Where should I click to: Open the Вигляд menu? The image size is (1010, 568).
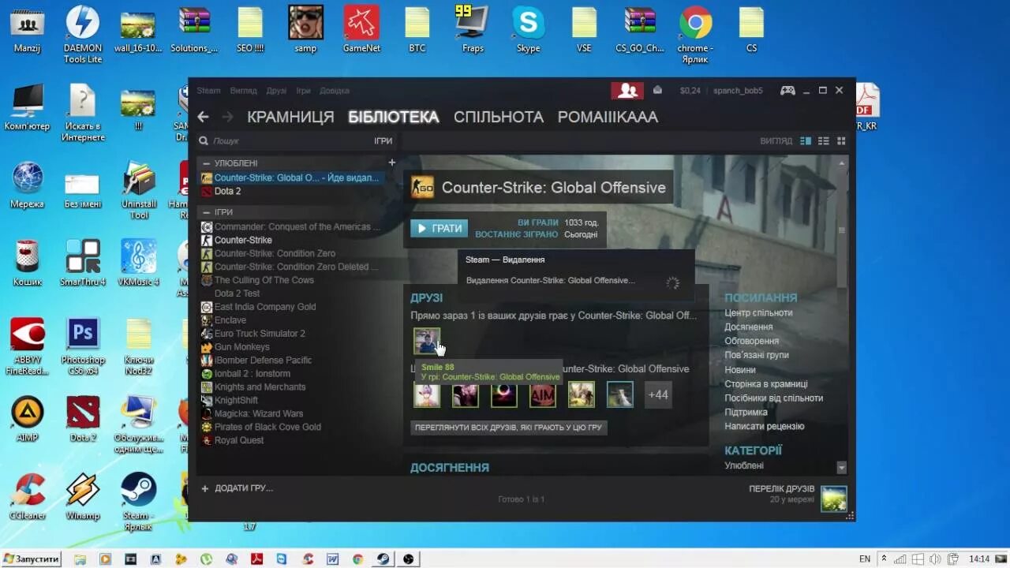(x=243, y=91)
